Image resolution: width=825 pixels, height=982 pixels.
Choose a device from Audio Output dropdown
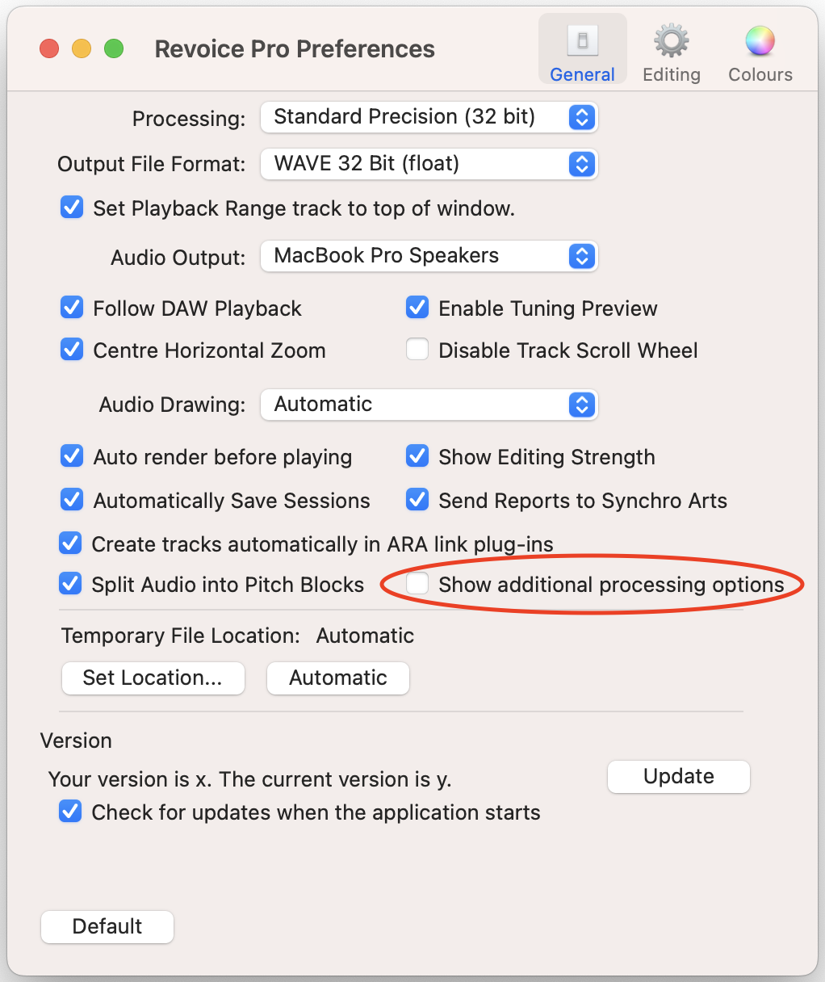tap(429, 256)
